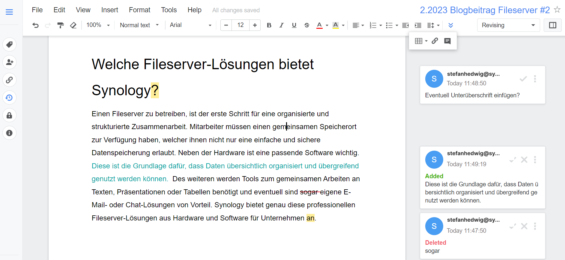The width and height of the screenshot is (565, 260).
Task: Insert link from floating toolbar
Action: tap(435, 41)
